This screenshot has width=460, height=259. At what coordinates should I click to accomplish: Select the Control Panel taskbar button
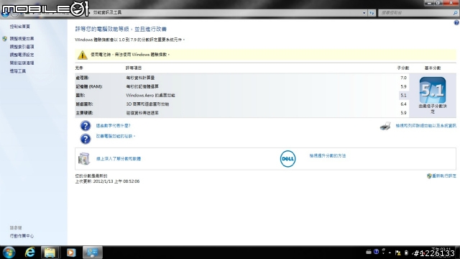(93, 253)
